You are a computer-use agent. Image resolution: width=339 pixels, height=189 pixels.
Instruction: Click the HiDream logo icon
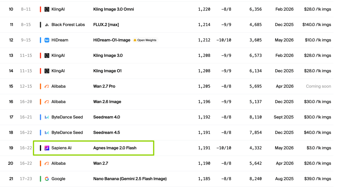click(x=47, y=40)
